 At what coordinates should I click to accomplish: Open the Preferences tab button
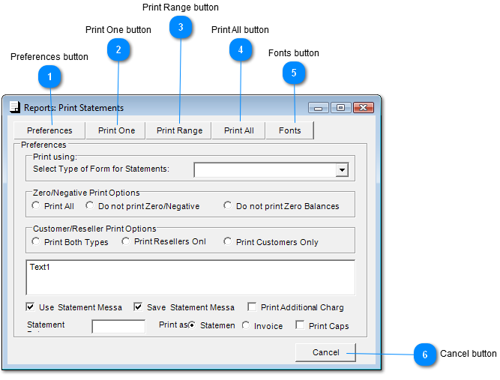click(49, 130)
